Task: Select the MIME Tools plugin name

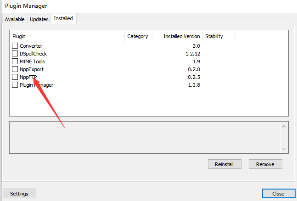Action: pyautogui.click(x=33, y=61)
